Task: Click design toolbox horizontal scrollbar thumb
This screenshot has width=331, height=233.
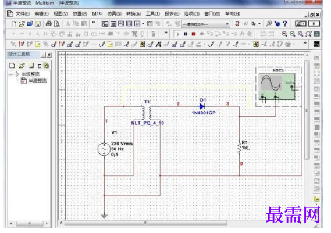Action: pos(30,223)
